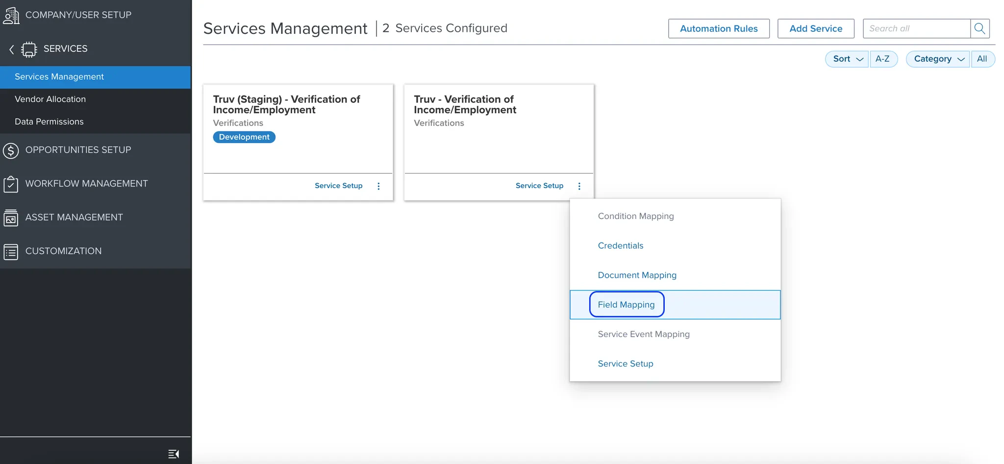The height and width of the screenshot is (464, 1004).
Task: Open the kebab menu on Truv Staging card
Action: (378, 186)
